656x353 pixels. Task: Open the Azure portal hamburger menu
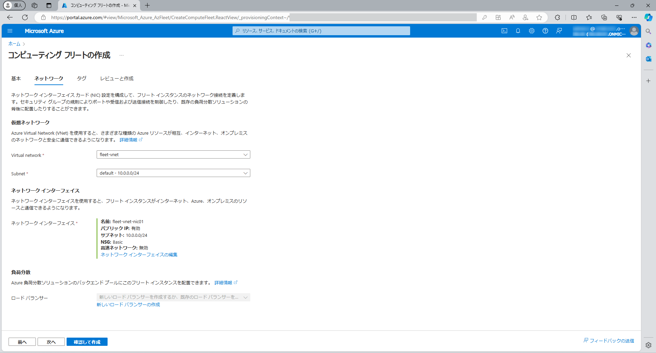click(x=10, y=31)
